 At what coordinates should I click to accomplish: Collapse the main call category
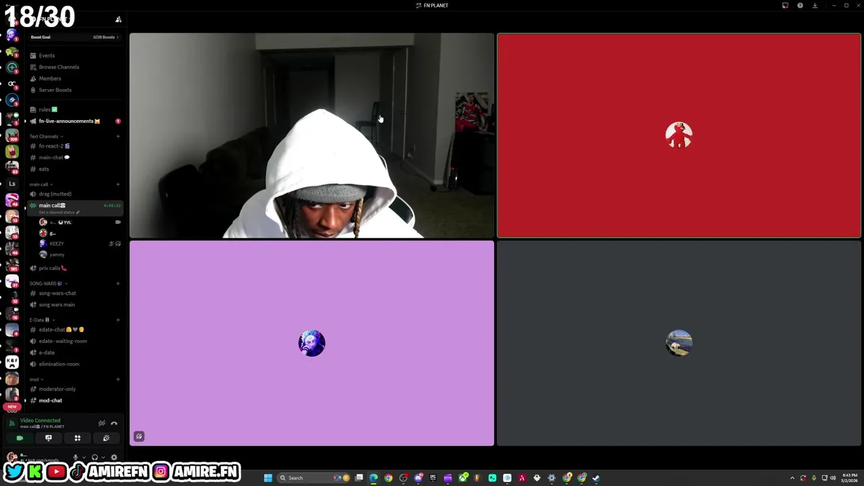(x=40, y=184)
